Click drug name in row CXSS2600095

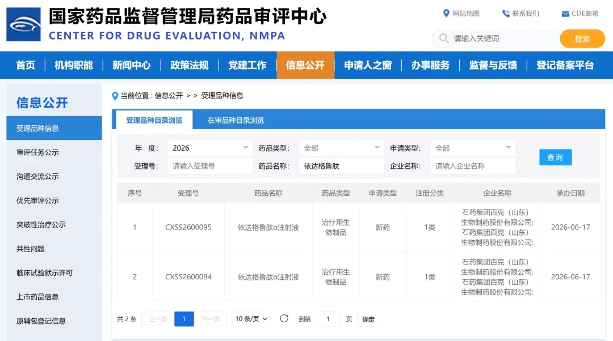pos(268,227)
